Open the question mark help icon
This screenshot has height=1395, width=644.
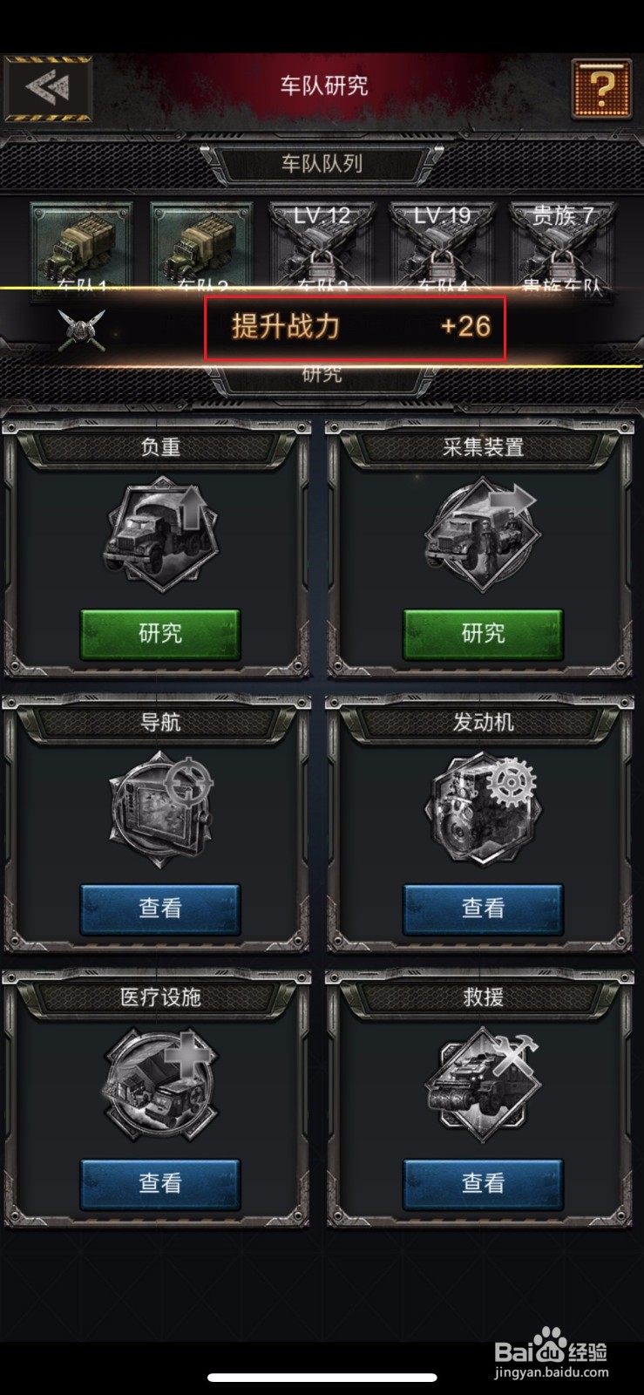click(x=601, y=88)
